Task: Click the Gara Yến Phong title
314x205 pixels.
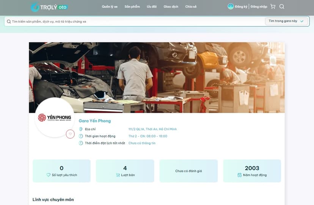Action: [95, 121]
